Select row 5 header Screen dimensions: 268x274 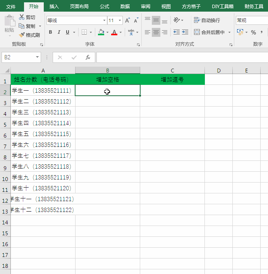coord(5,123)
